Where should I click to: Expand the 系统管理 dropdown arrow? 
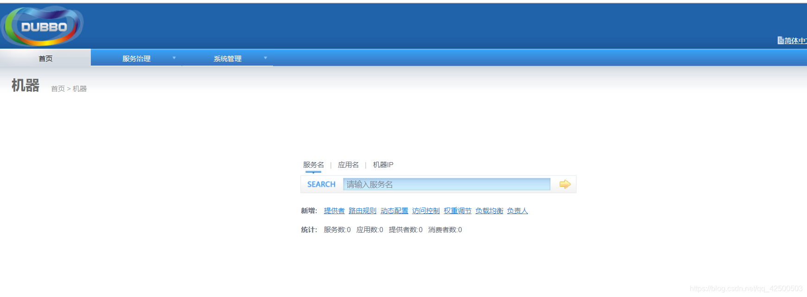click(x=266, y=58)
